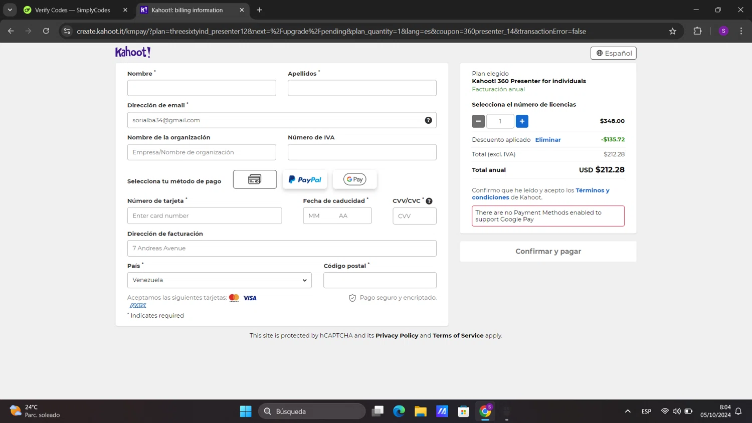
Task: Click the Número de tarjeta input field
Action: pos(205,216)
